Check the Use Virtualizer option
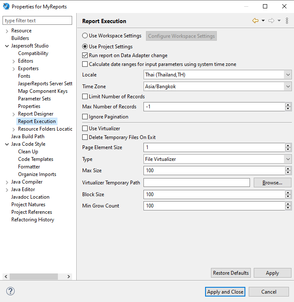 pyautogui.click(x=85, y=129)
